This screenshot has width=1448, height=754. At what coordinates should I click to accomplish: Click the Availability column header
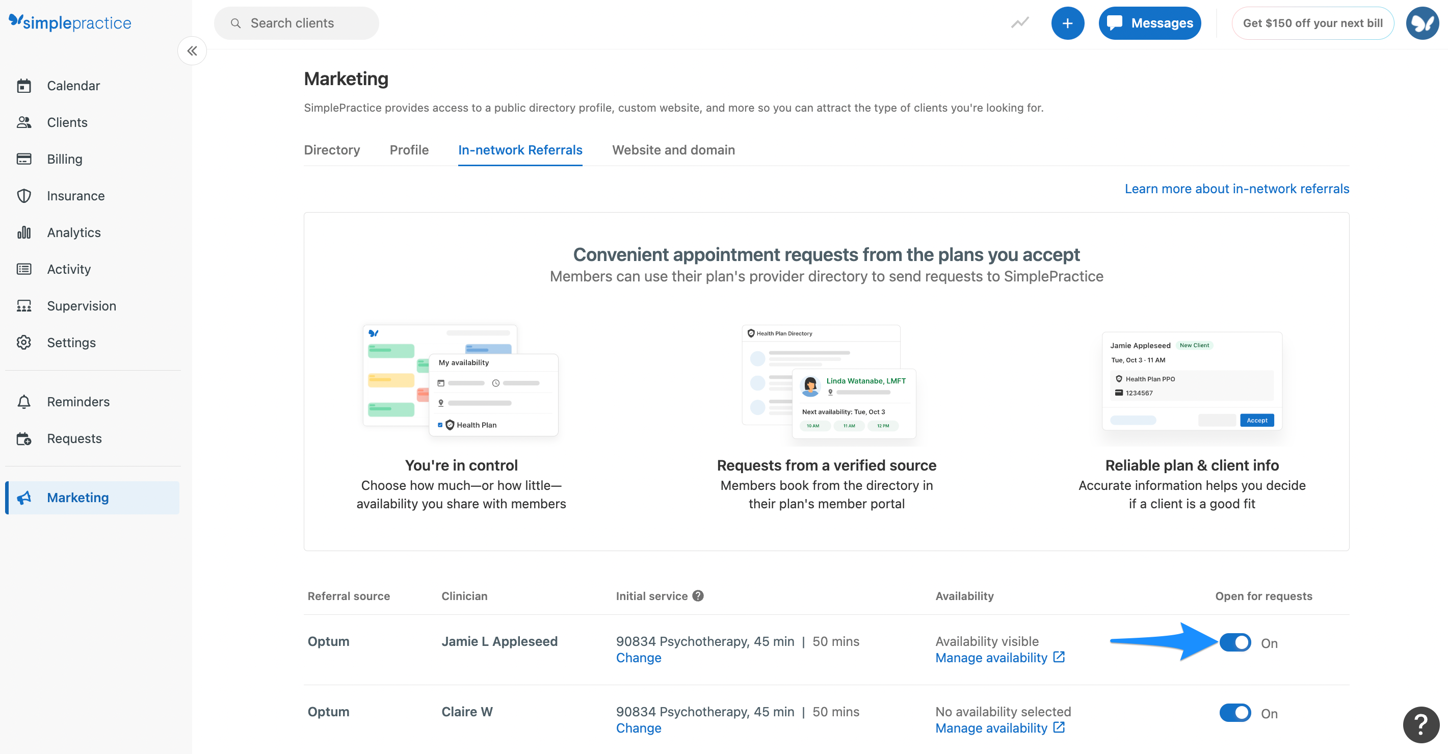[x=965, y=596]
